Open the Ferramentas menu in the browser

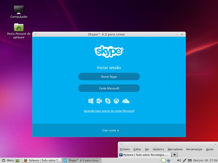pyautogui.click(x=194, y=149)
